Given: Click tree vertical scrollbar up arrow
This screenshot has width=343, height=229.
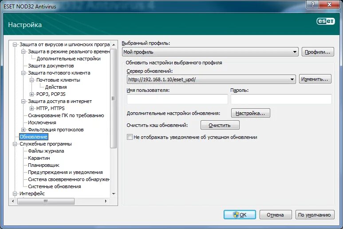Looking at the screenshot, I should tap(114, 45).
